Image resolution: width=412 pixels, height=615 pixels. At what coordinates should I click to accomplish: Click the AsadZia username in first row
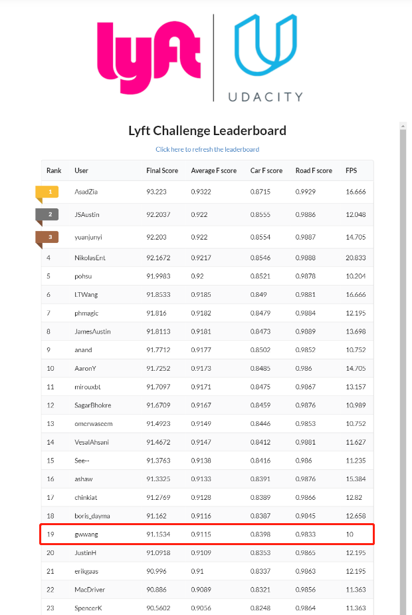86,192
